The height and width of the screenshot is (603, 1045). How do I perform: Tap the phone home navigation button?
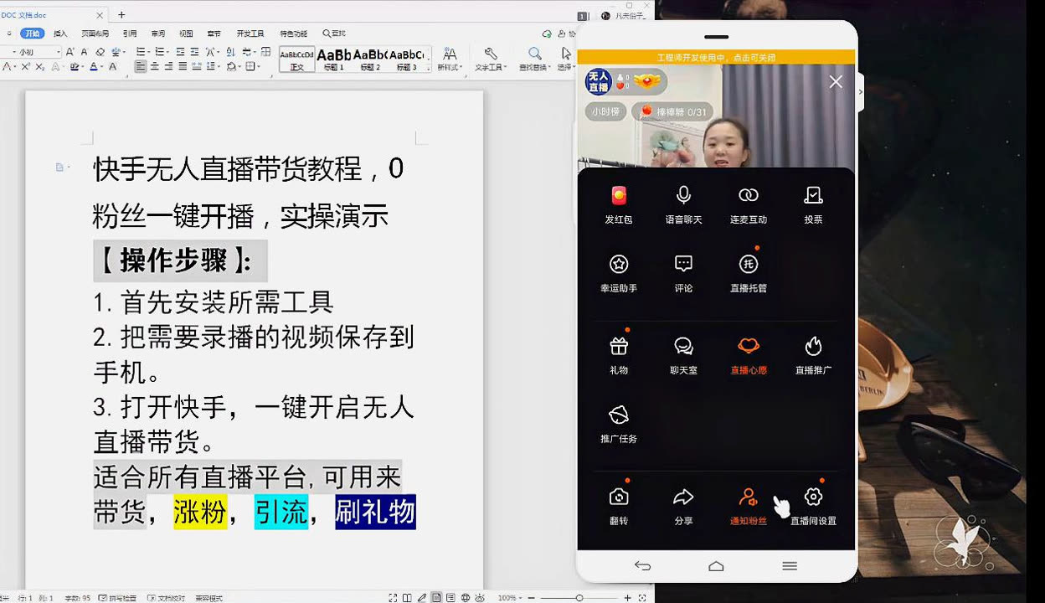pyautogui.click(x=716, y=566)
